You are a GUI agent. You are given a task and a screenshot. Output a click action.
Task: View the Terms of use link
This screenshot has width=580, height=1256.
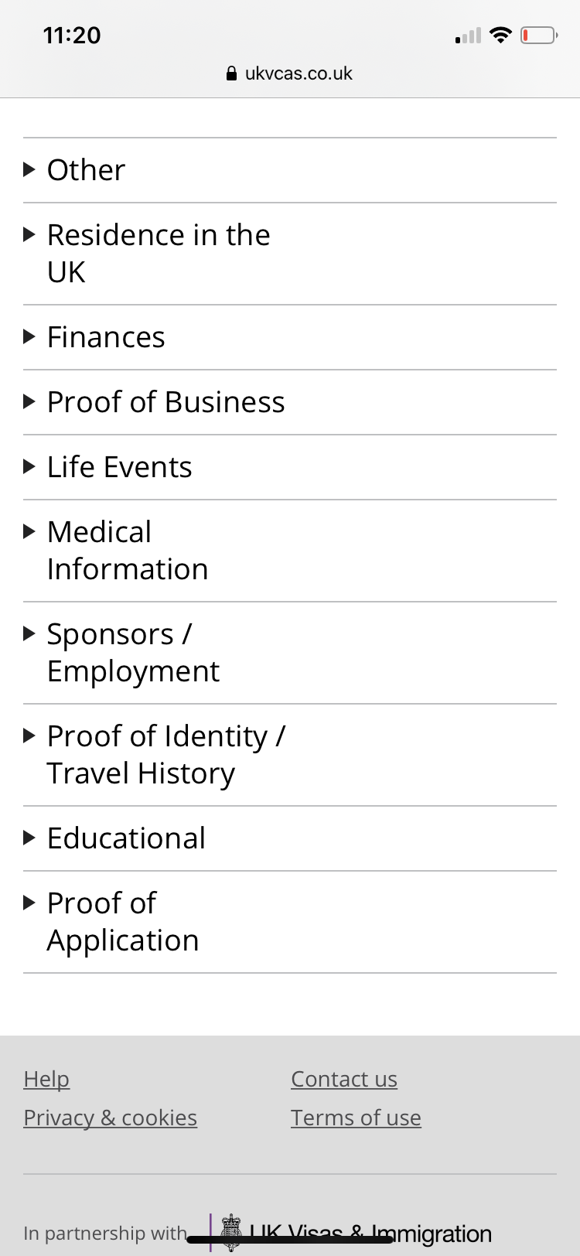[356, 1118]
